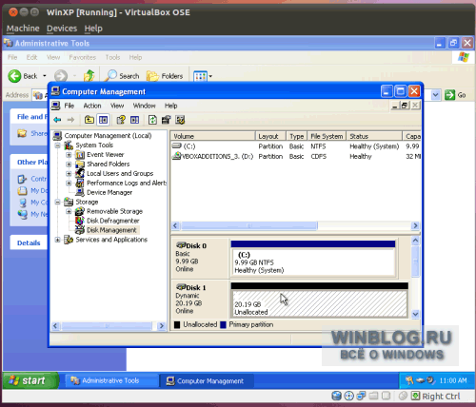Screen dimensions: 476x407
Task: Click the Disk 0 drive icon
Action: tap(181, 245)
